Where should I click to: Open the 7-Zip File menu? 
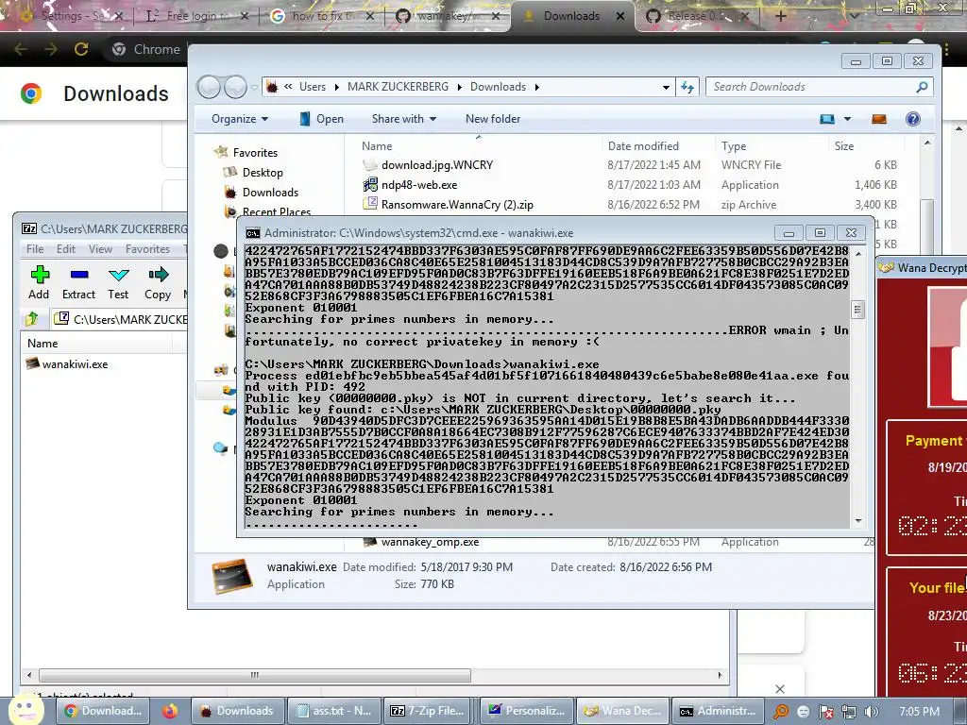pos(35,249)
